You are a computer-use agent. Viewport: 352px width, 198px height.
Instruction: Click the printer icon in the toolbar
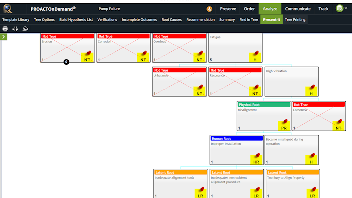[5, 29]
